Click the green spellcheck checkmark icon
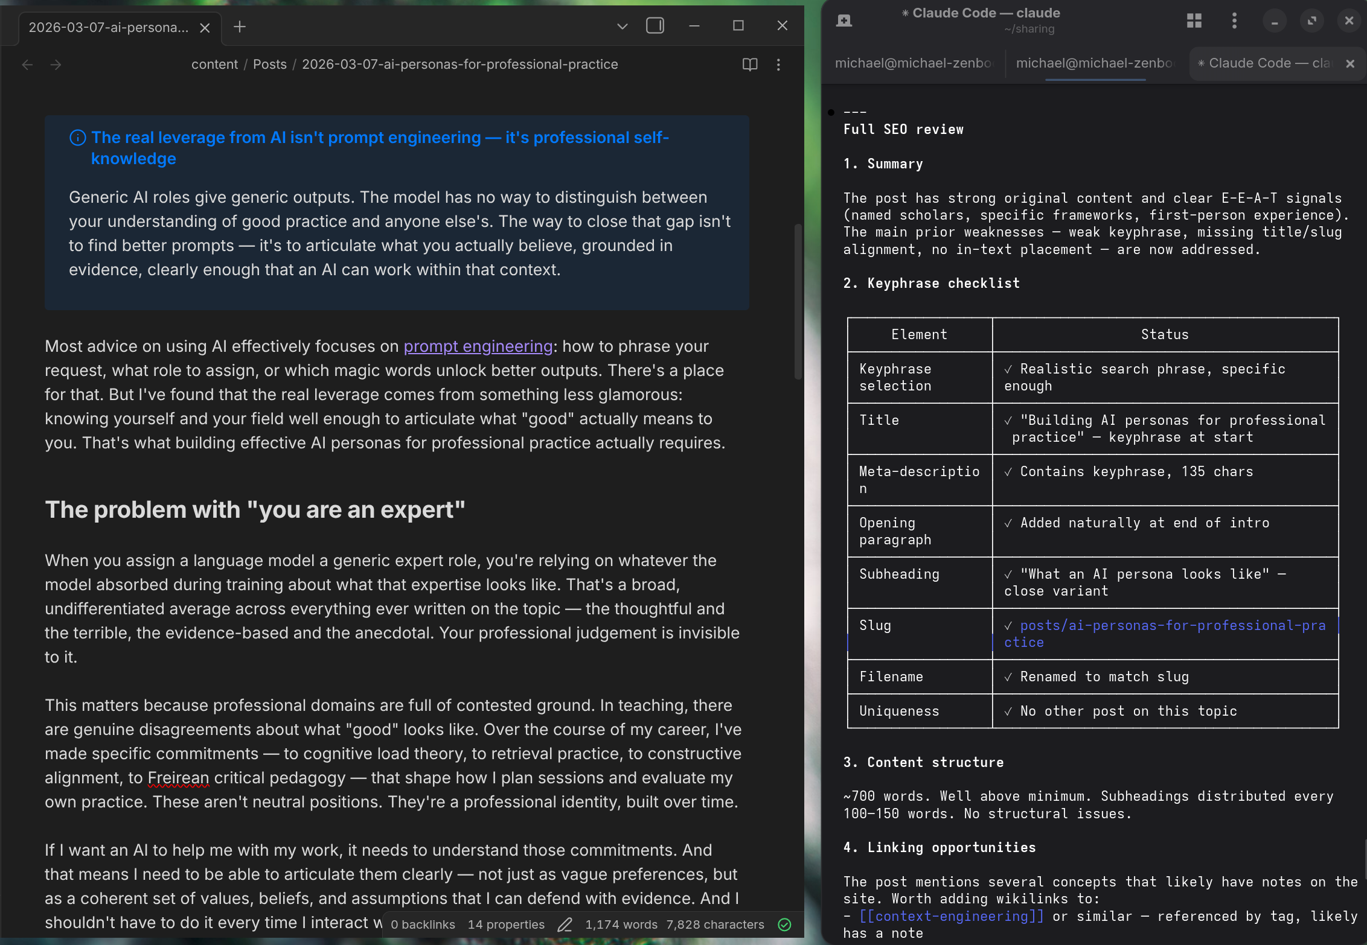The width and height of the screenshot is (1367, 945). [785, 924]
